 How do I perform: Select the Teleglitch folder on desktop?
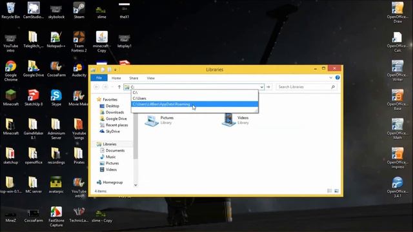tap(34, 40)
